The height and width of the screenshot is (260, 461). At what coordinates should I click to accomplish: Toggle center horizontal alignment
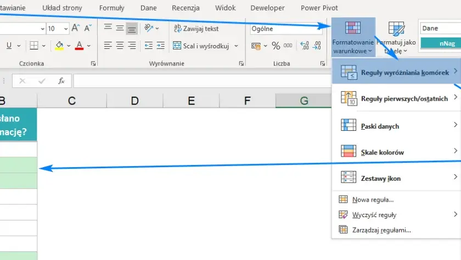click(x=120, y=46)
